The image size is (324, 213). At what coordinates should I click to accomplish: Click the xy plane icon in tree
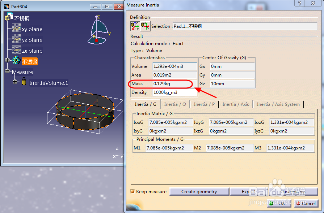point(16,28)
